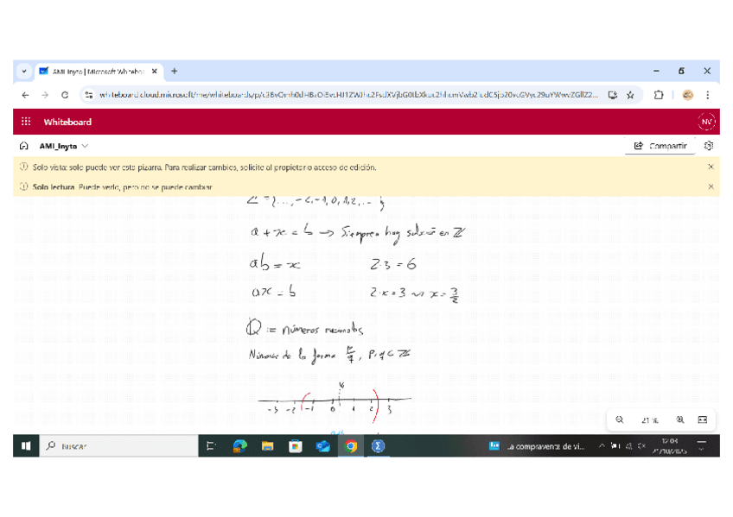Image resolution: width=733 pixels, height=517 pixels.
Task: Close the AMI Inyto browser tab
Action: pos(154,72)
